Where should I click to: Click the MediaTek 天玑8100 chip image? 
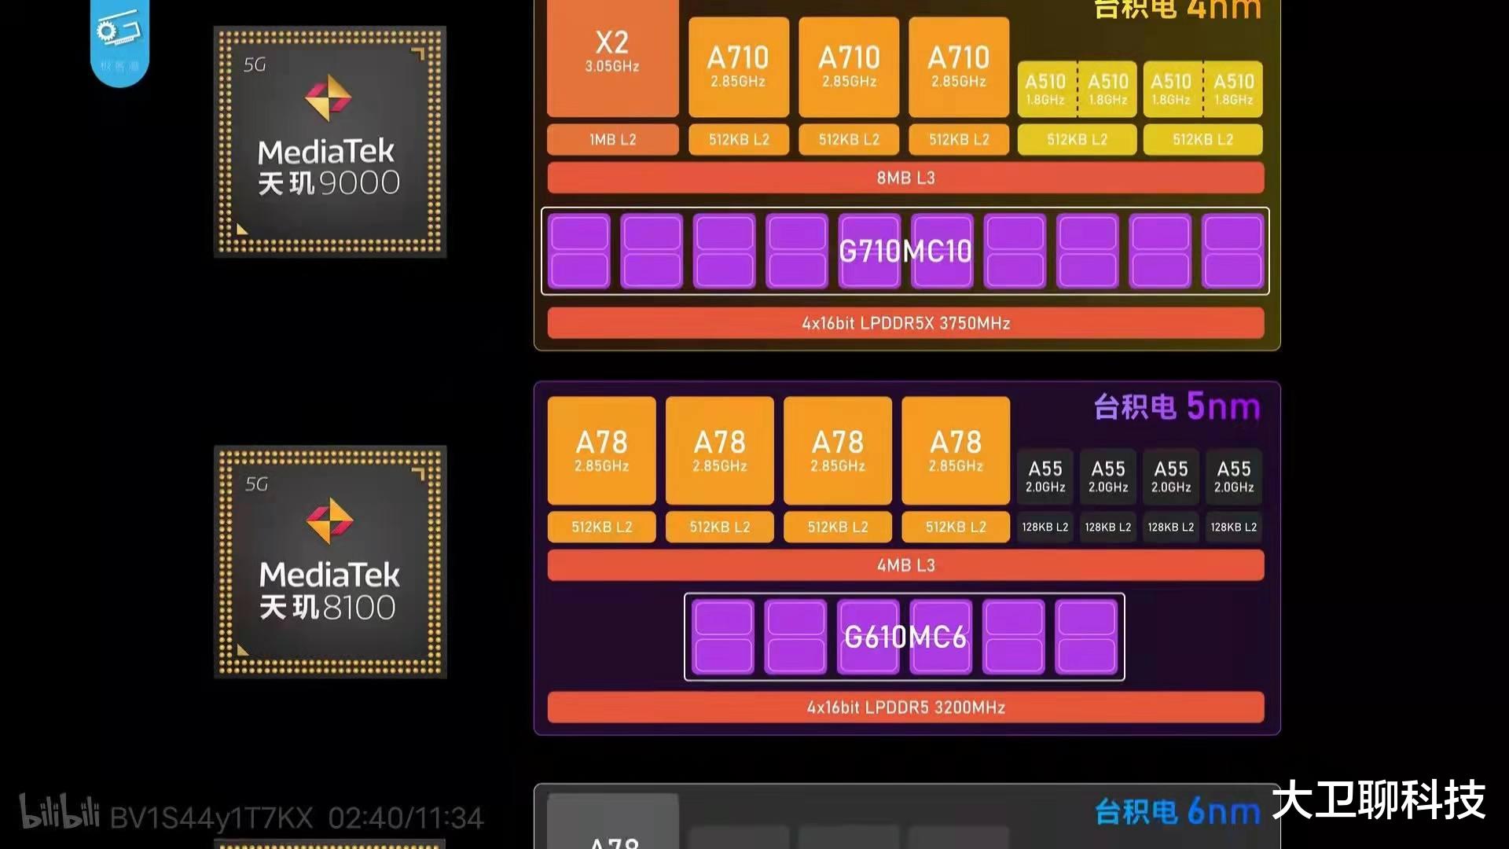pyautogui.click(x=330, y=562)
